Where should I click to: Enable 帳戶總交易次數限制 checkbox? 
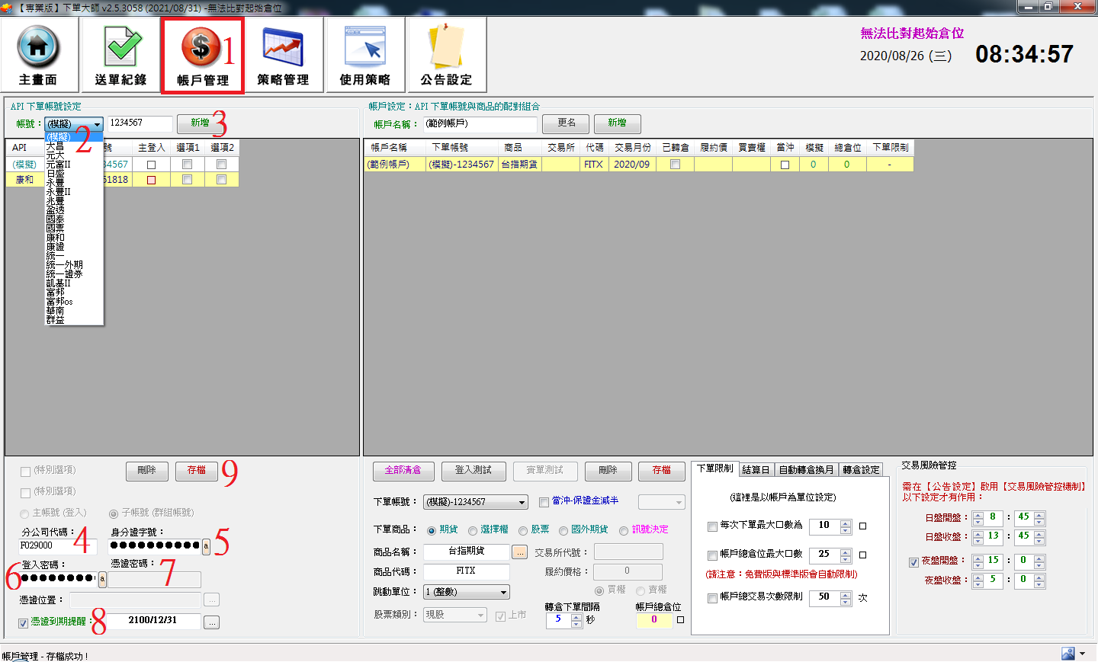712,598
